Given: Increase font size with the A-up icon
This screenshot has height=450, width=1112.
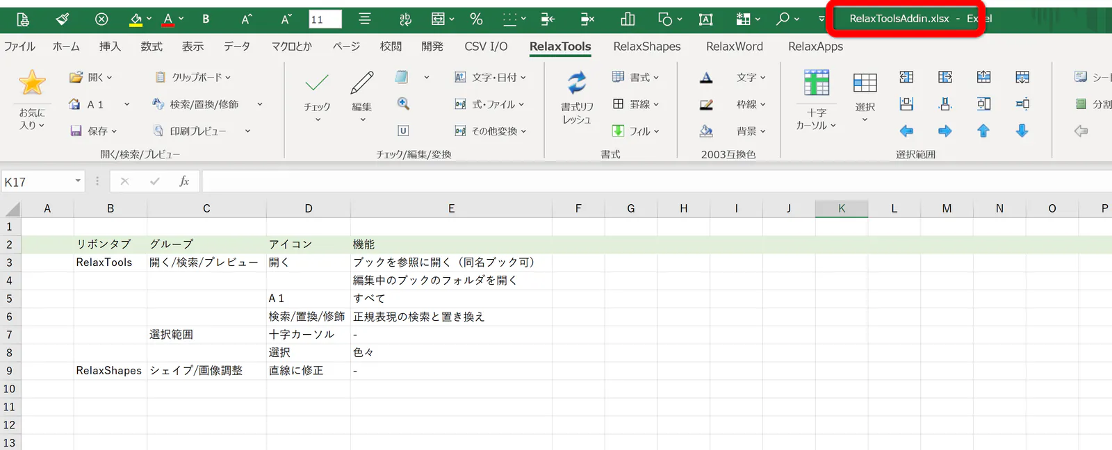Looking at the screenshot, I should tap(247, 19).
